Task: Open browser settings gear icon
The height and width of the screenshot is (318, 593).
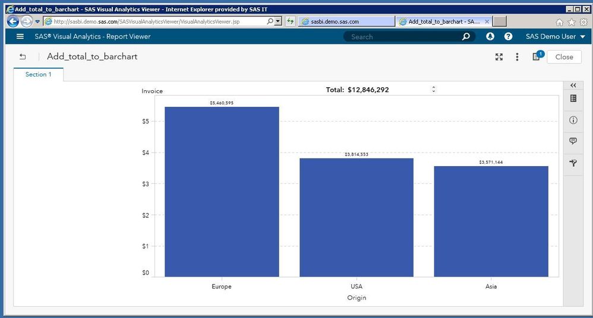Action: coord(584,23)
